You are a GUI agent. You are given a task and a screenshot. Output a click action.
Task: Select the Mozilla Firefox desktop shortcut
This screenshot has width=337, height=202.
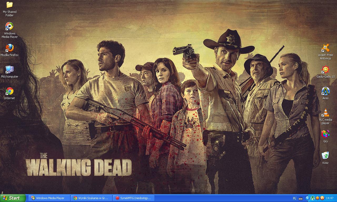[9, 50]
